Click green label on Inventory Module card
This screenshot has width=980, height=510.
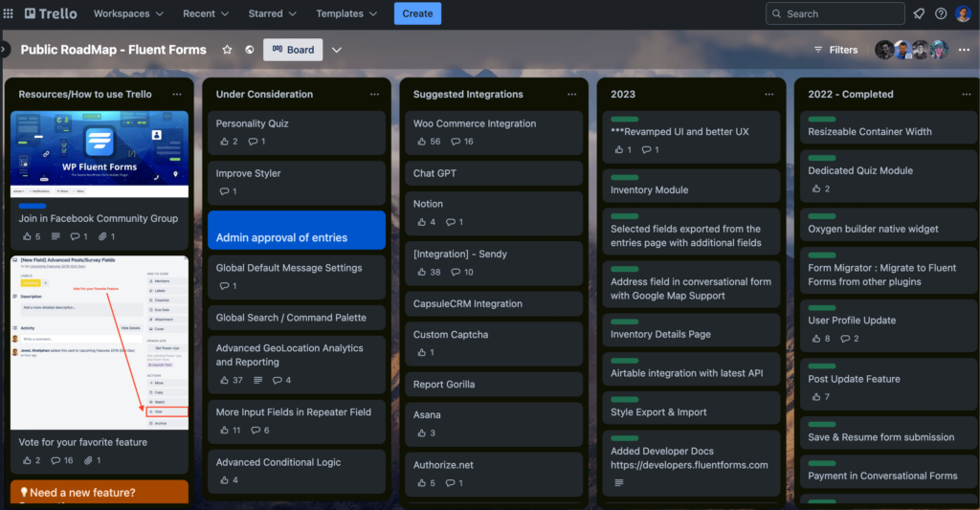point(624,178)
